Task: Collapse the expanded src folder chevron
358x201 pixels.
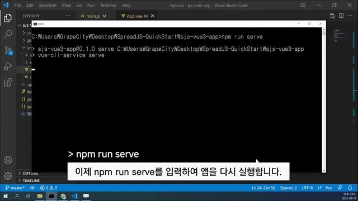Action: point(23,47)
